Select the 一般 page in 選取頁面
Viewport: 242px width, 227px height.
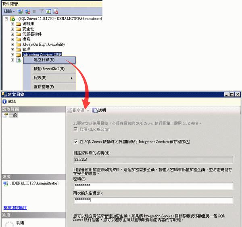(13, 115)
